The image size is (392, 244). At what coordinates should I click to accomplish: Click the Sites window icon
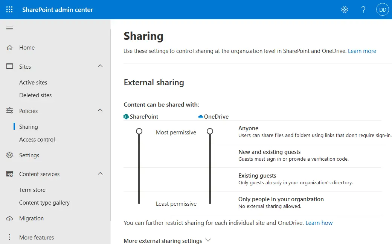9,66
